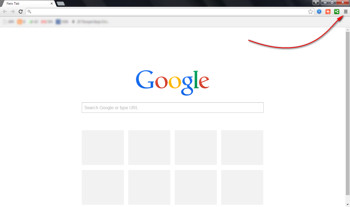Screen dimensions: 350x207
Task: Click the scrollbar down arrow
Action: (x=348, y=204)
